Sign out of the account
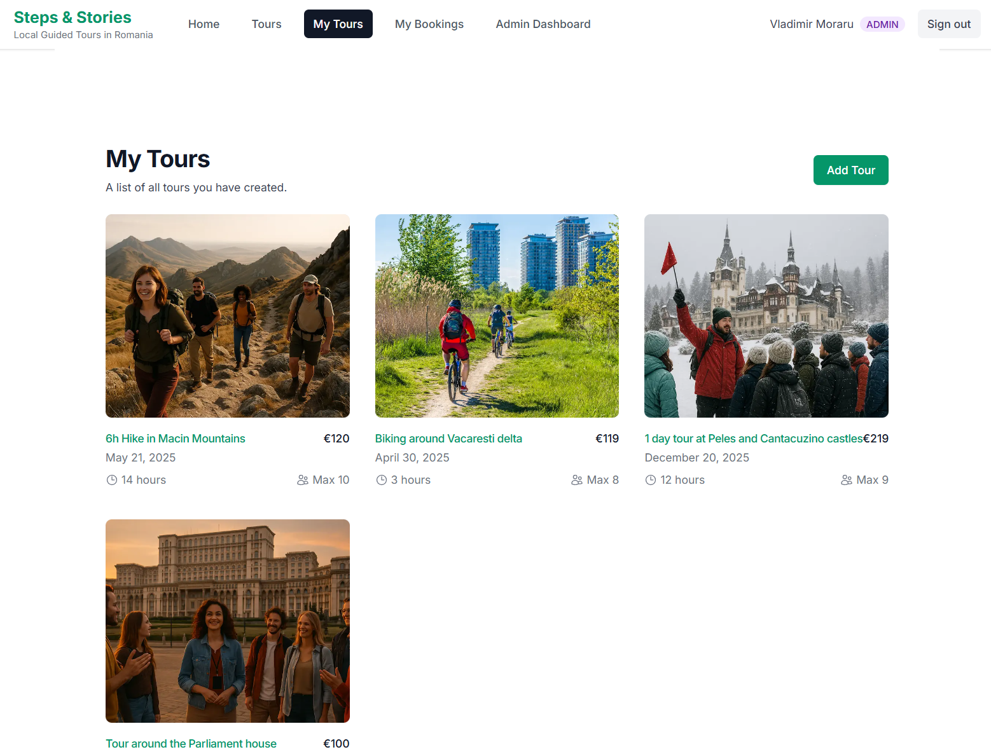The width and height of the screenshot is (991, 752). (x=949, y=24)
